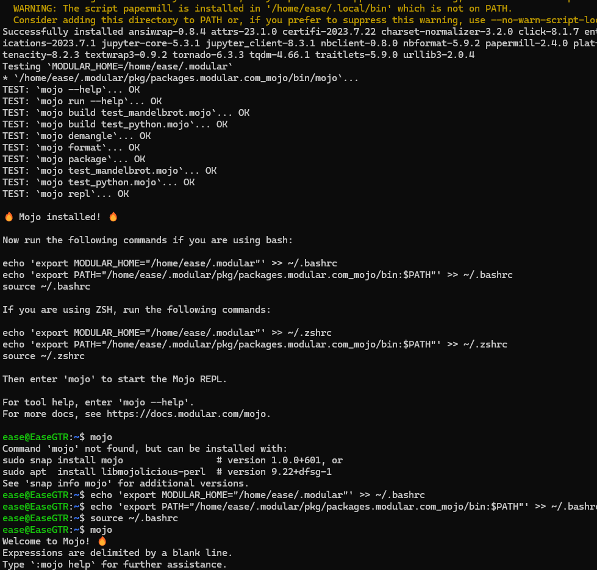Click the "Type :mojo help" assistance line

click(115, 565)
